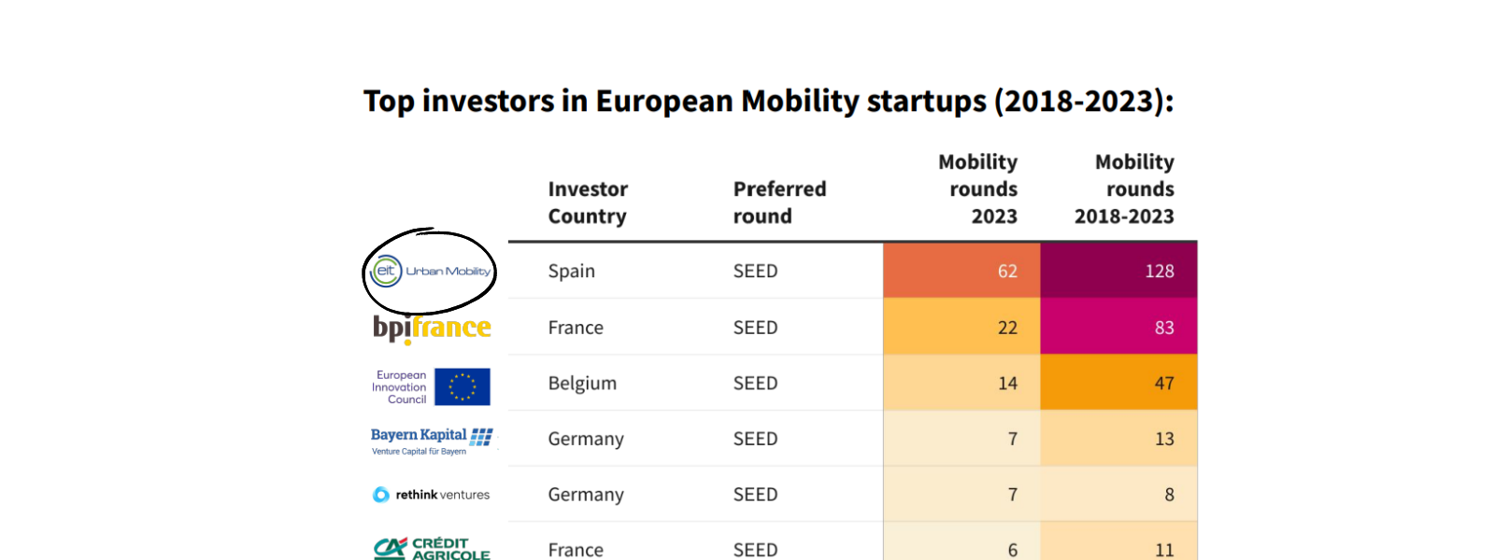The image size is (1495, 560).
Task: Click the Investor Country column header
Action: (x=588, y=203)
